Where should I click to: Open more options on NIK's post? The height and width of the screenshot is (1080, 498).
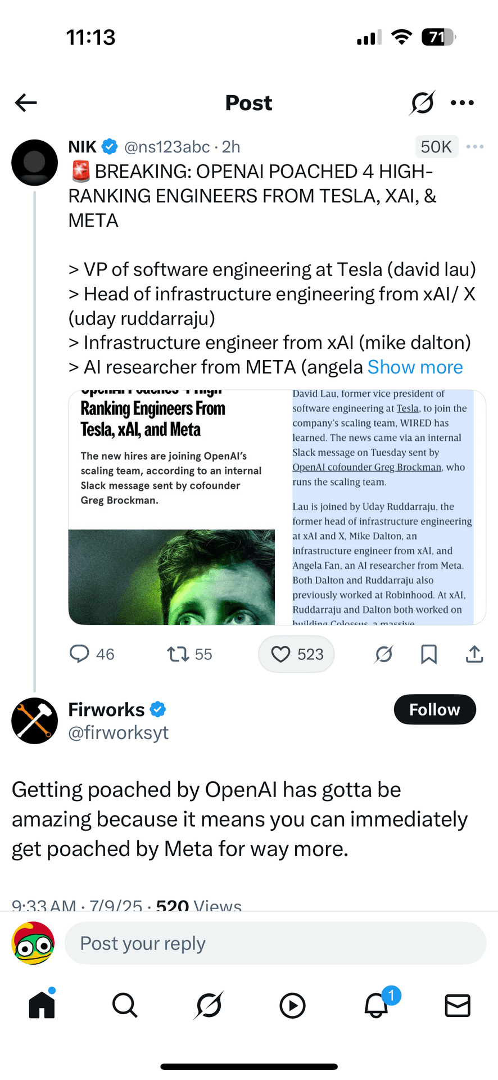(475, 147)
